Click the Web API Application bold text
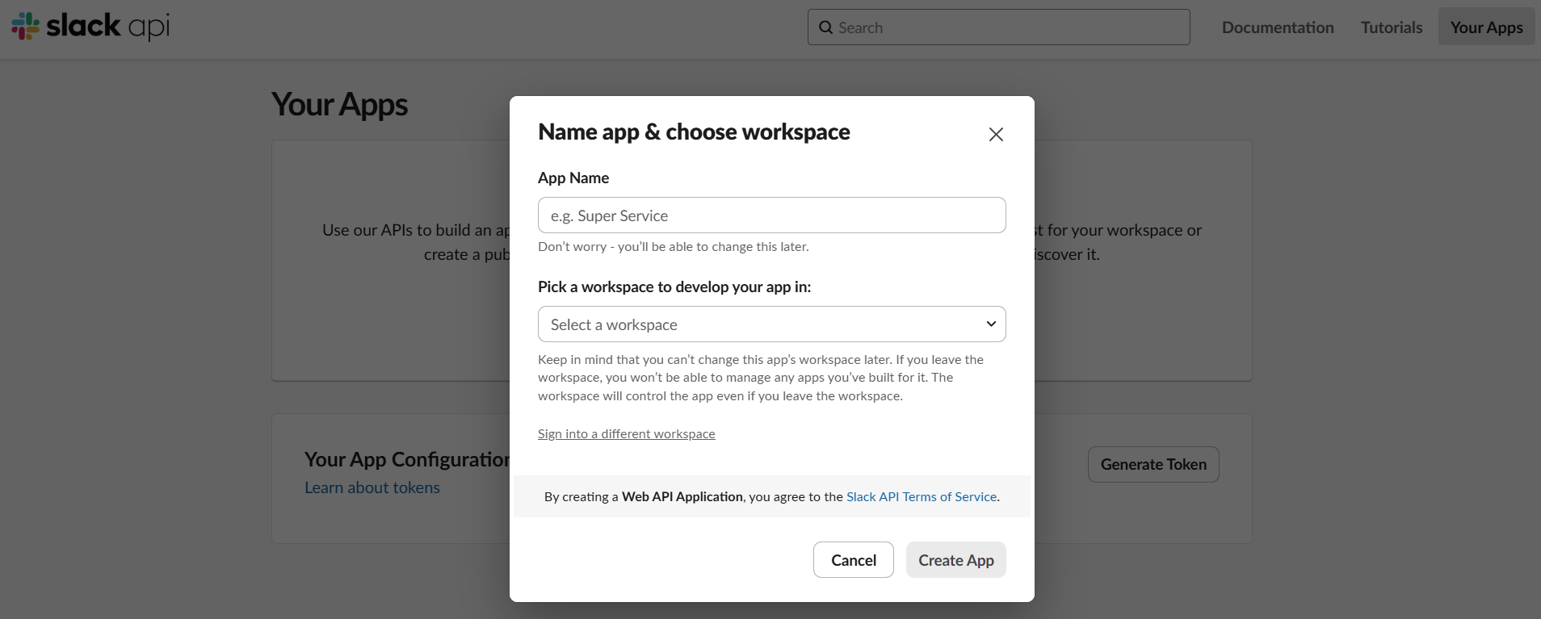This screenshot has width=1541, height=619. [682, 497]
